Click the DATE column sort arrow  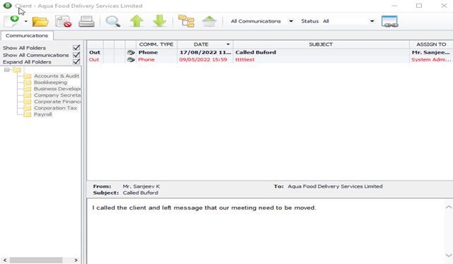click(x=228, y=44)
